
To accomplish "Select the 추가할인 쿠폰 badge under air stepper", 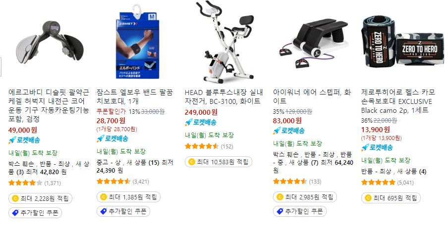I will click(300, 211).
